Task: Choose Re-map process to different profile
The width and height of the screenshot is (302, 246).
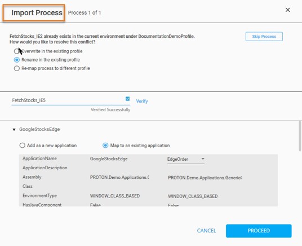Action: click(17, 68)
